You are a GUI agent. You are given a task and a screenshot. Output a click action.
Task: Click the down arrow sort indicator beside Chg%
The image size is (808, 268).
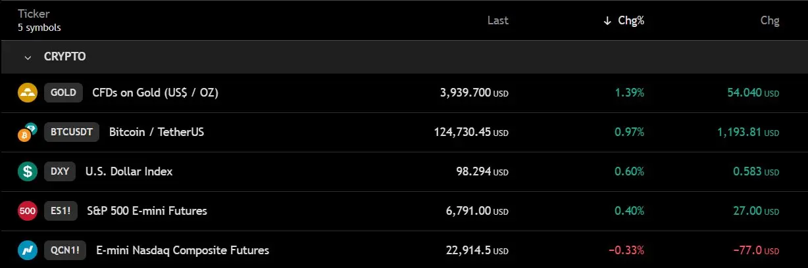pyautogui.click(x=607, y=20)
